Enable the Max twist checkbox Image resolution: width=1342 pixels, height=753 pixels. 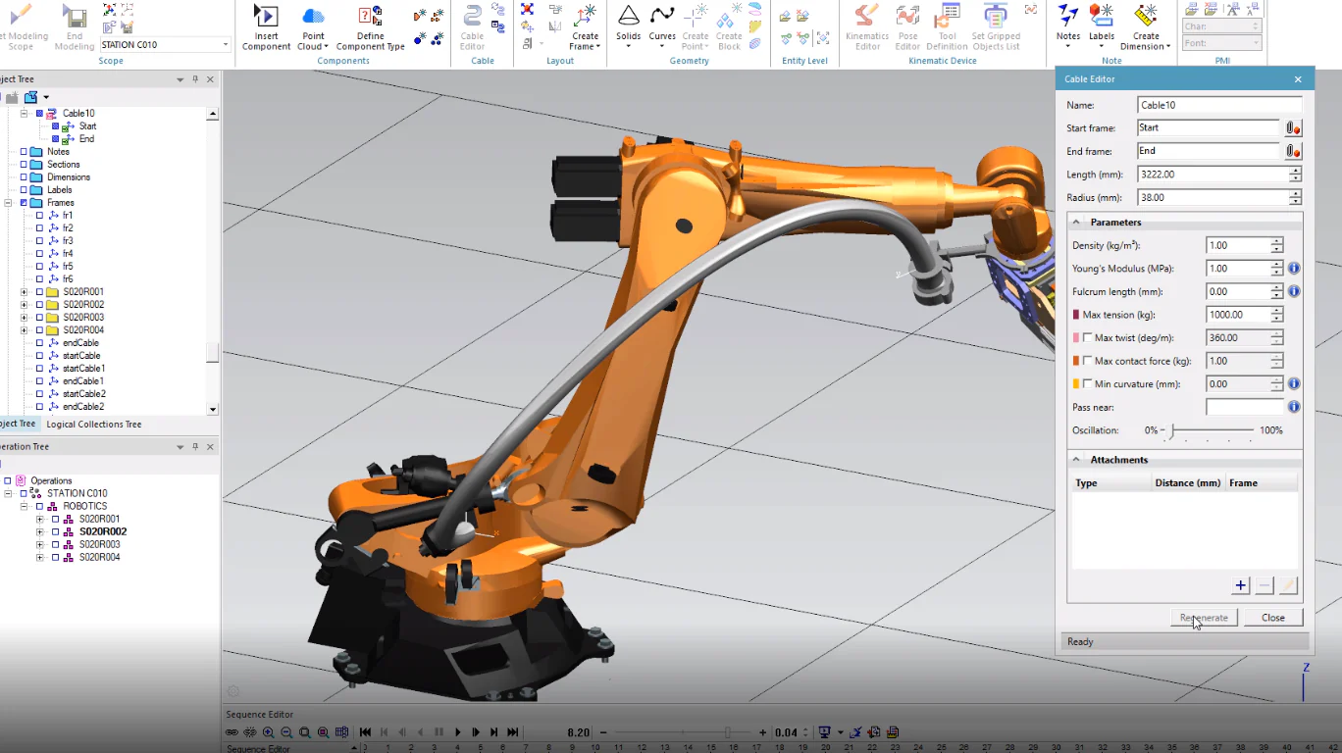click(x=1087, y=338)
